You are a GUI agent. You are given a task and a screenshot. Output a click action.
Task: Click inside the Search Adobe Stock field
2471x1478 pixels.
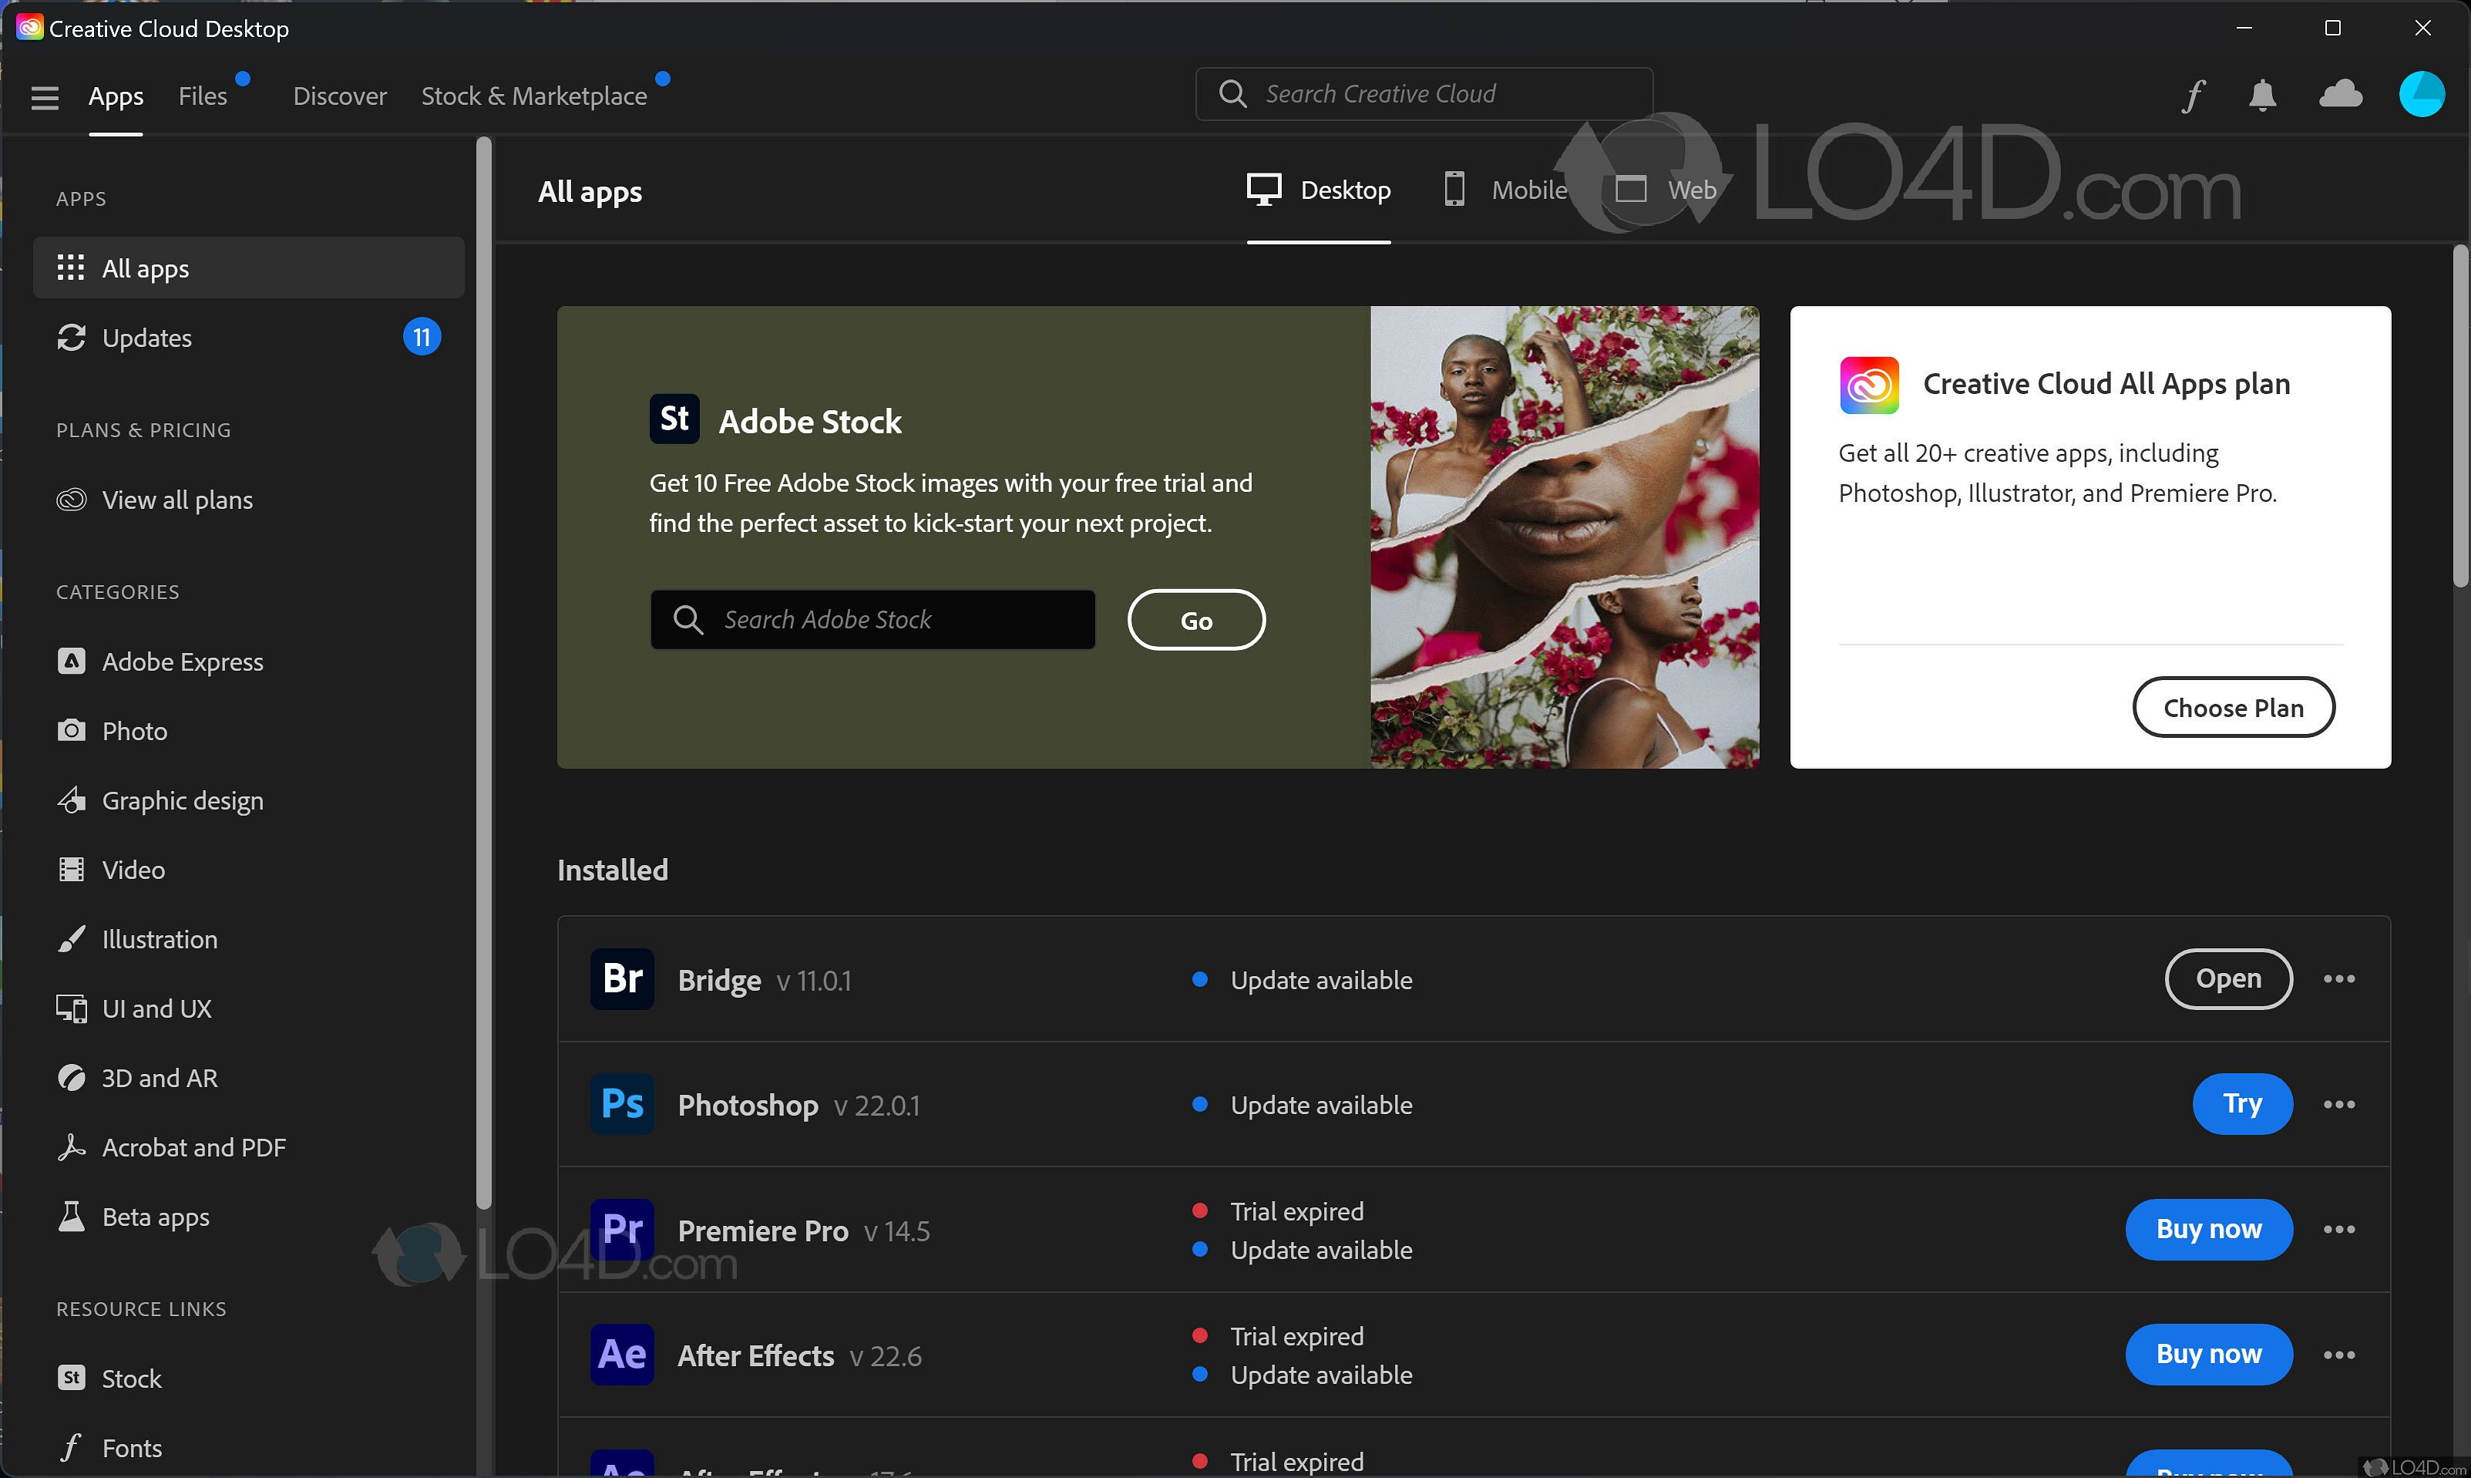[x=872, y=618]
